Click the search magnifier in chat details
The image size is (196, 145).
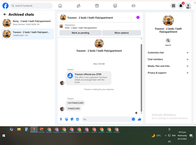pyautogui.click(x=168, y=40)
